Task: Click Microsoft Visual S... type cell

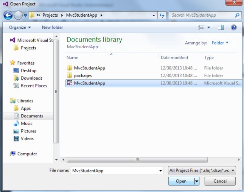Action: [x=222, y=83]
